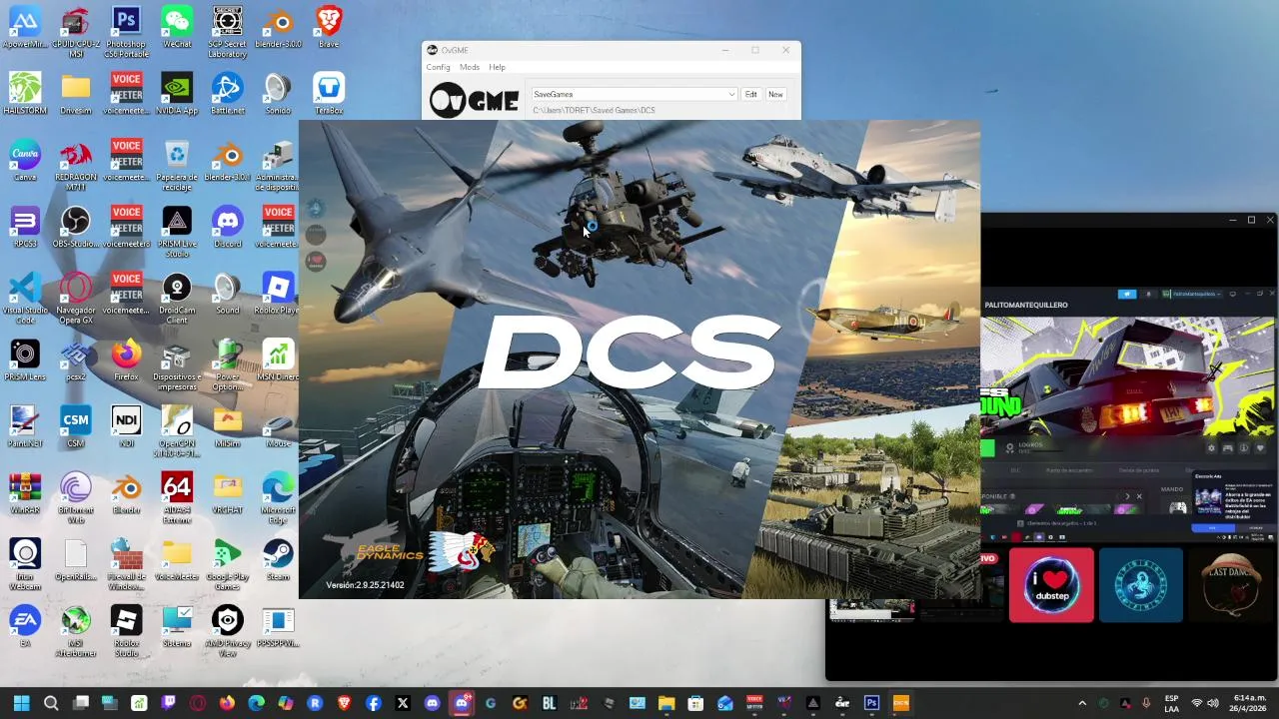This screenshot has width=1279, height=719.
Task: Open the Drivesim folder
Action: (76, 94)
